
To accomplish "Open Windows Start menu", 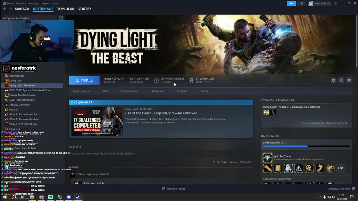I will [5, 197].
